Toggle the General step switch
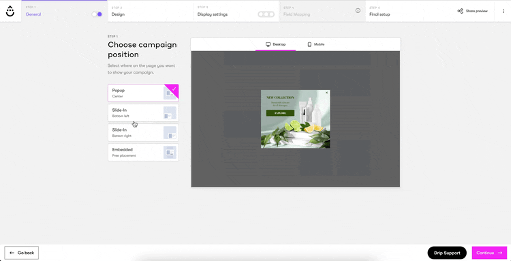The height and width of the screenshot is (261, 511). (x=97, y=14)
